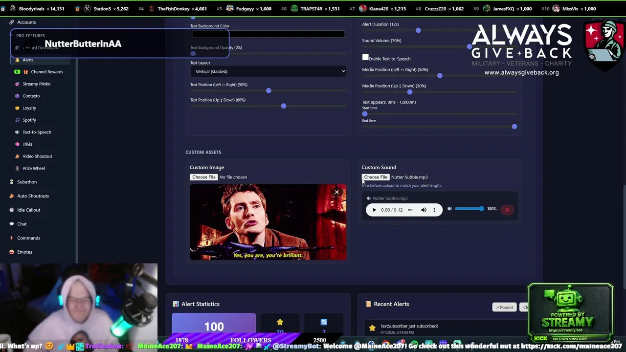Open the Accounts sidebar item
Screen dimensions: 626x352
(26, 22)
